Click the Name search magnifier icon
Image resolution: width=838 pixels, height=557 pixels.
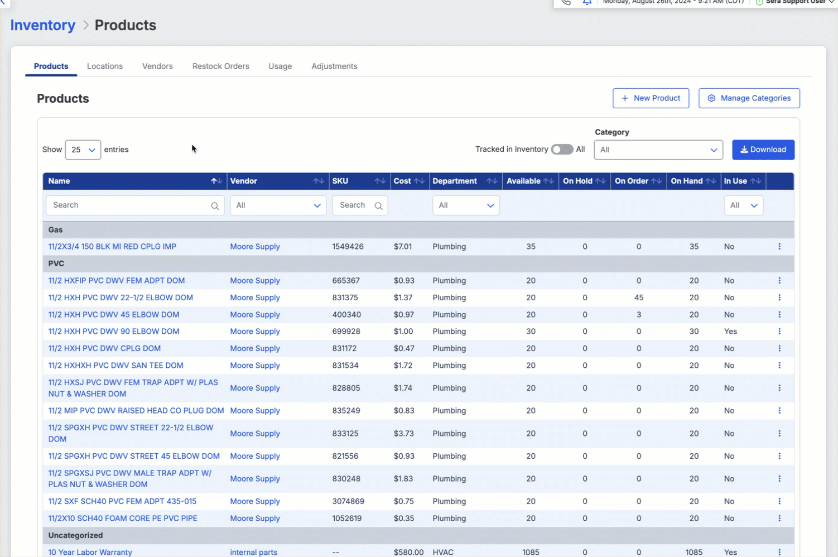click(215, 206)
